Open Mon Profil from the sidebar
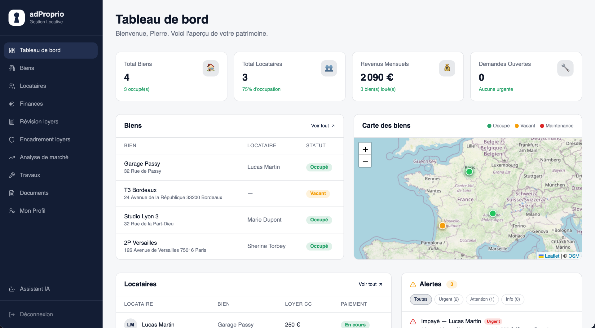The image size is (595, 328). (x=32, y=211)
